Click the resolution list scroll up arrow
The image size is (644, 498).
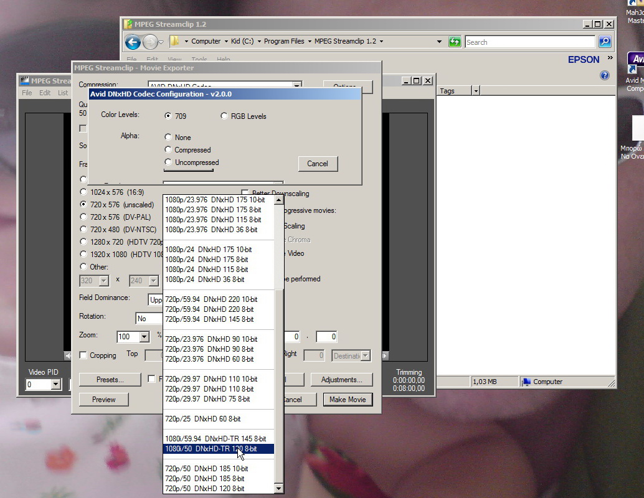click(x=279, y=200)
